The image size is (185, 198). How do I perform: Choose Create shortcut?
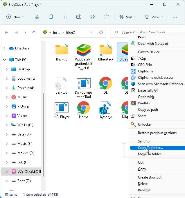150,177
